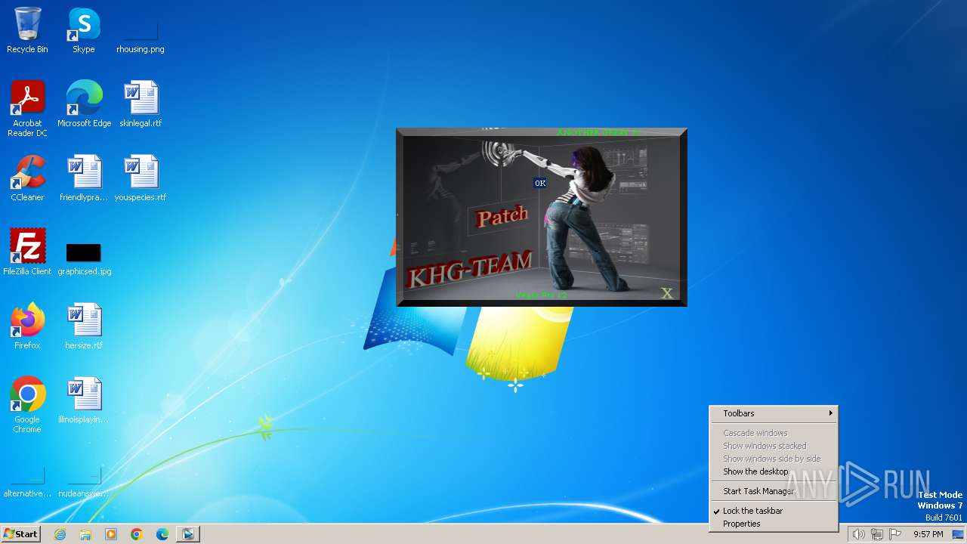Open Windows Explorer folder in taskbar
The image size is (967, 544).
coord(85,534)
